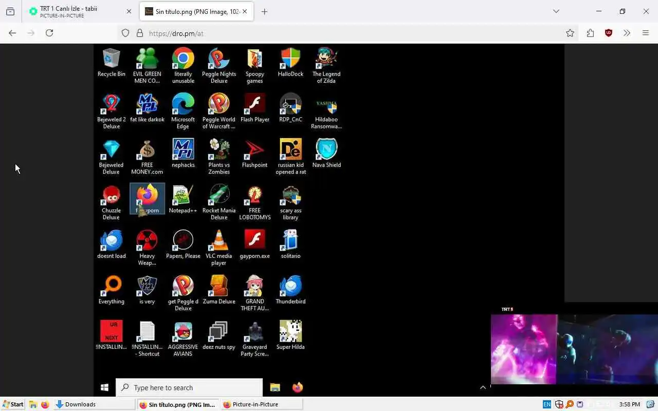The image size is (658, 411).
Task: Open the uBlock Origin toolbar icon
Action: (x=609, y=33)
